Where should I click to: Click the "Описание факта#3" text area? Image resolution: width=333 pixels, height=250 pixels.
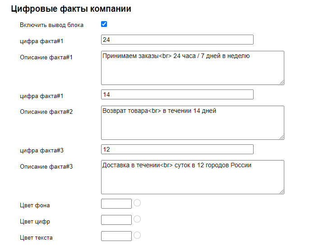click(192, 177)
